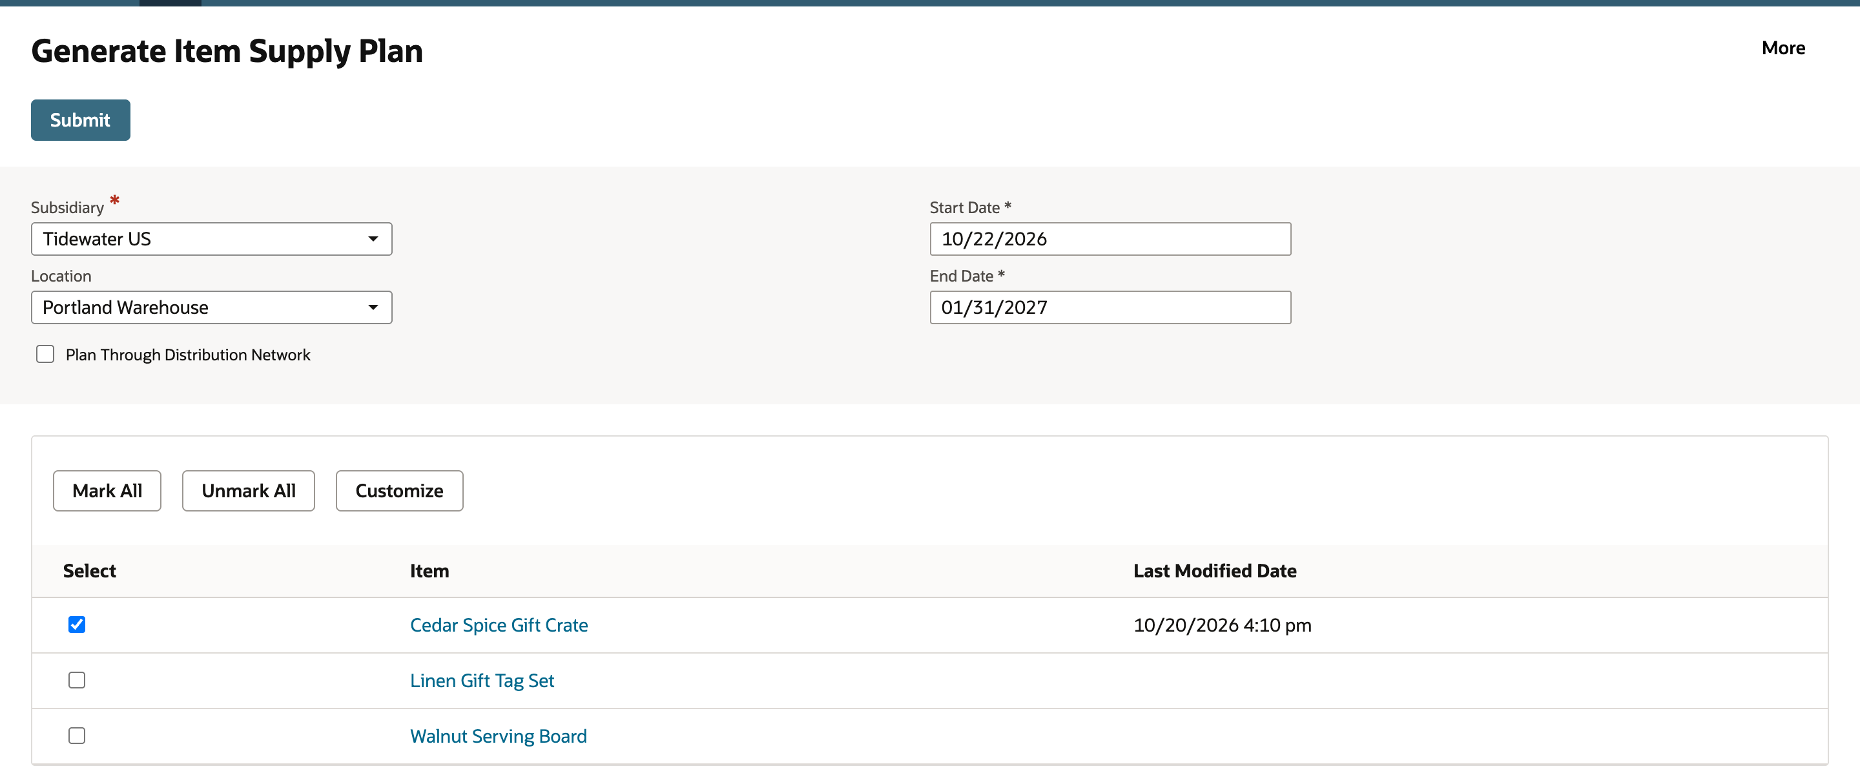
Task: Open the Linen Gift Tag Set item link
Action: pos(482,681)
